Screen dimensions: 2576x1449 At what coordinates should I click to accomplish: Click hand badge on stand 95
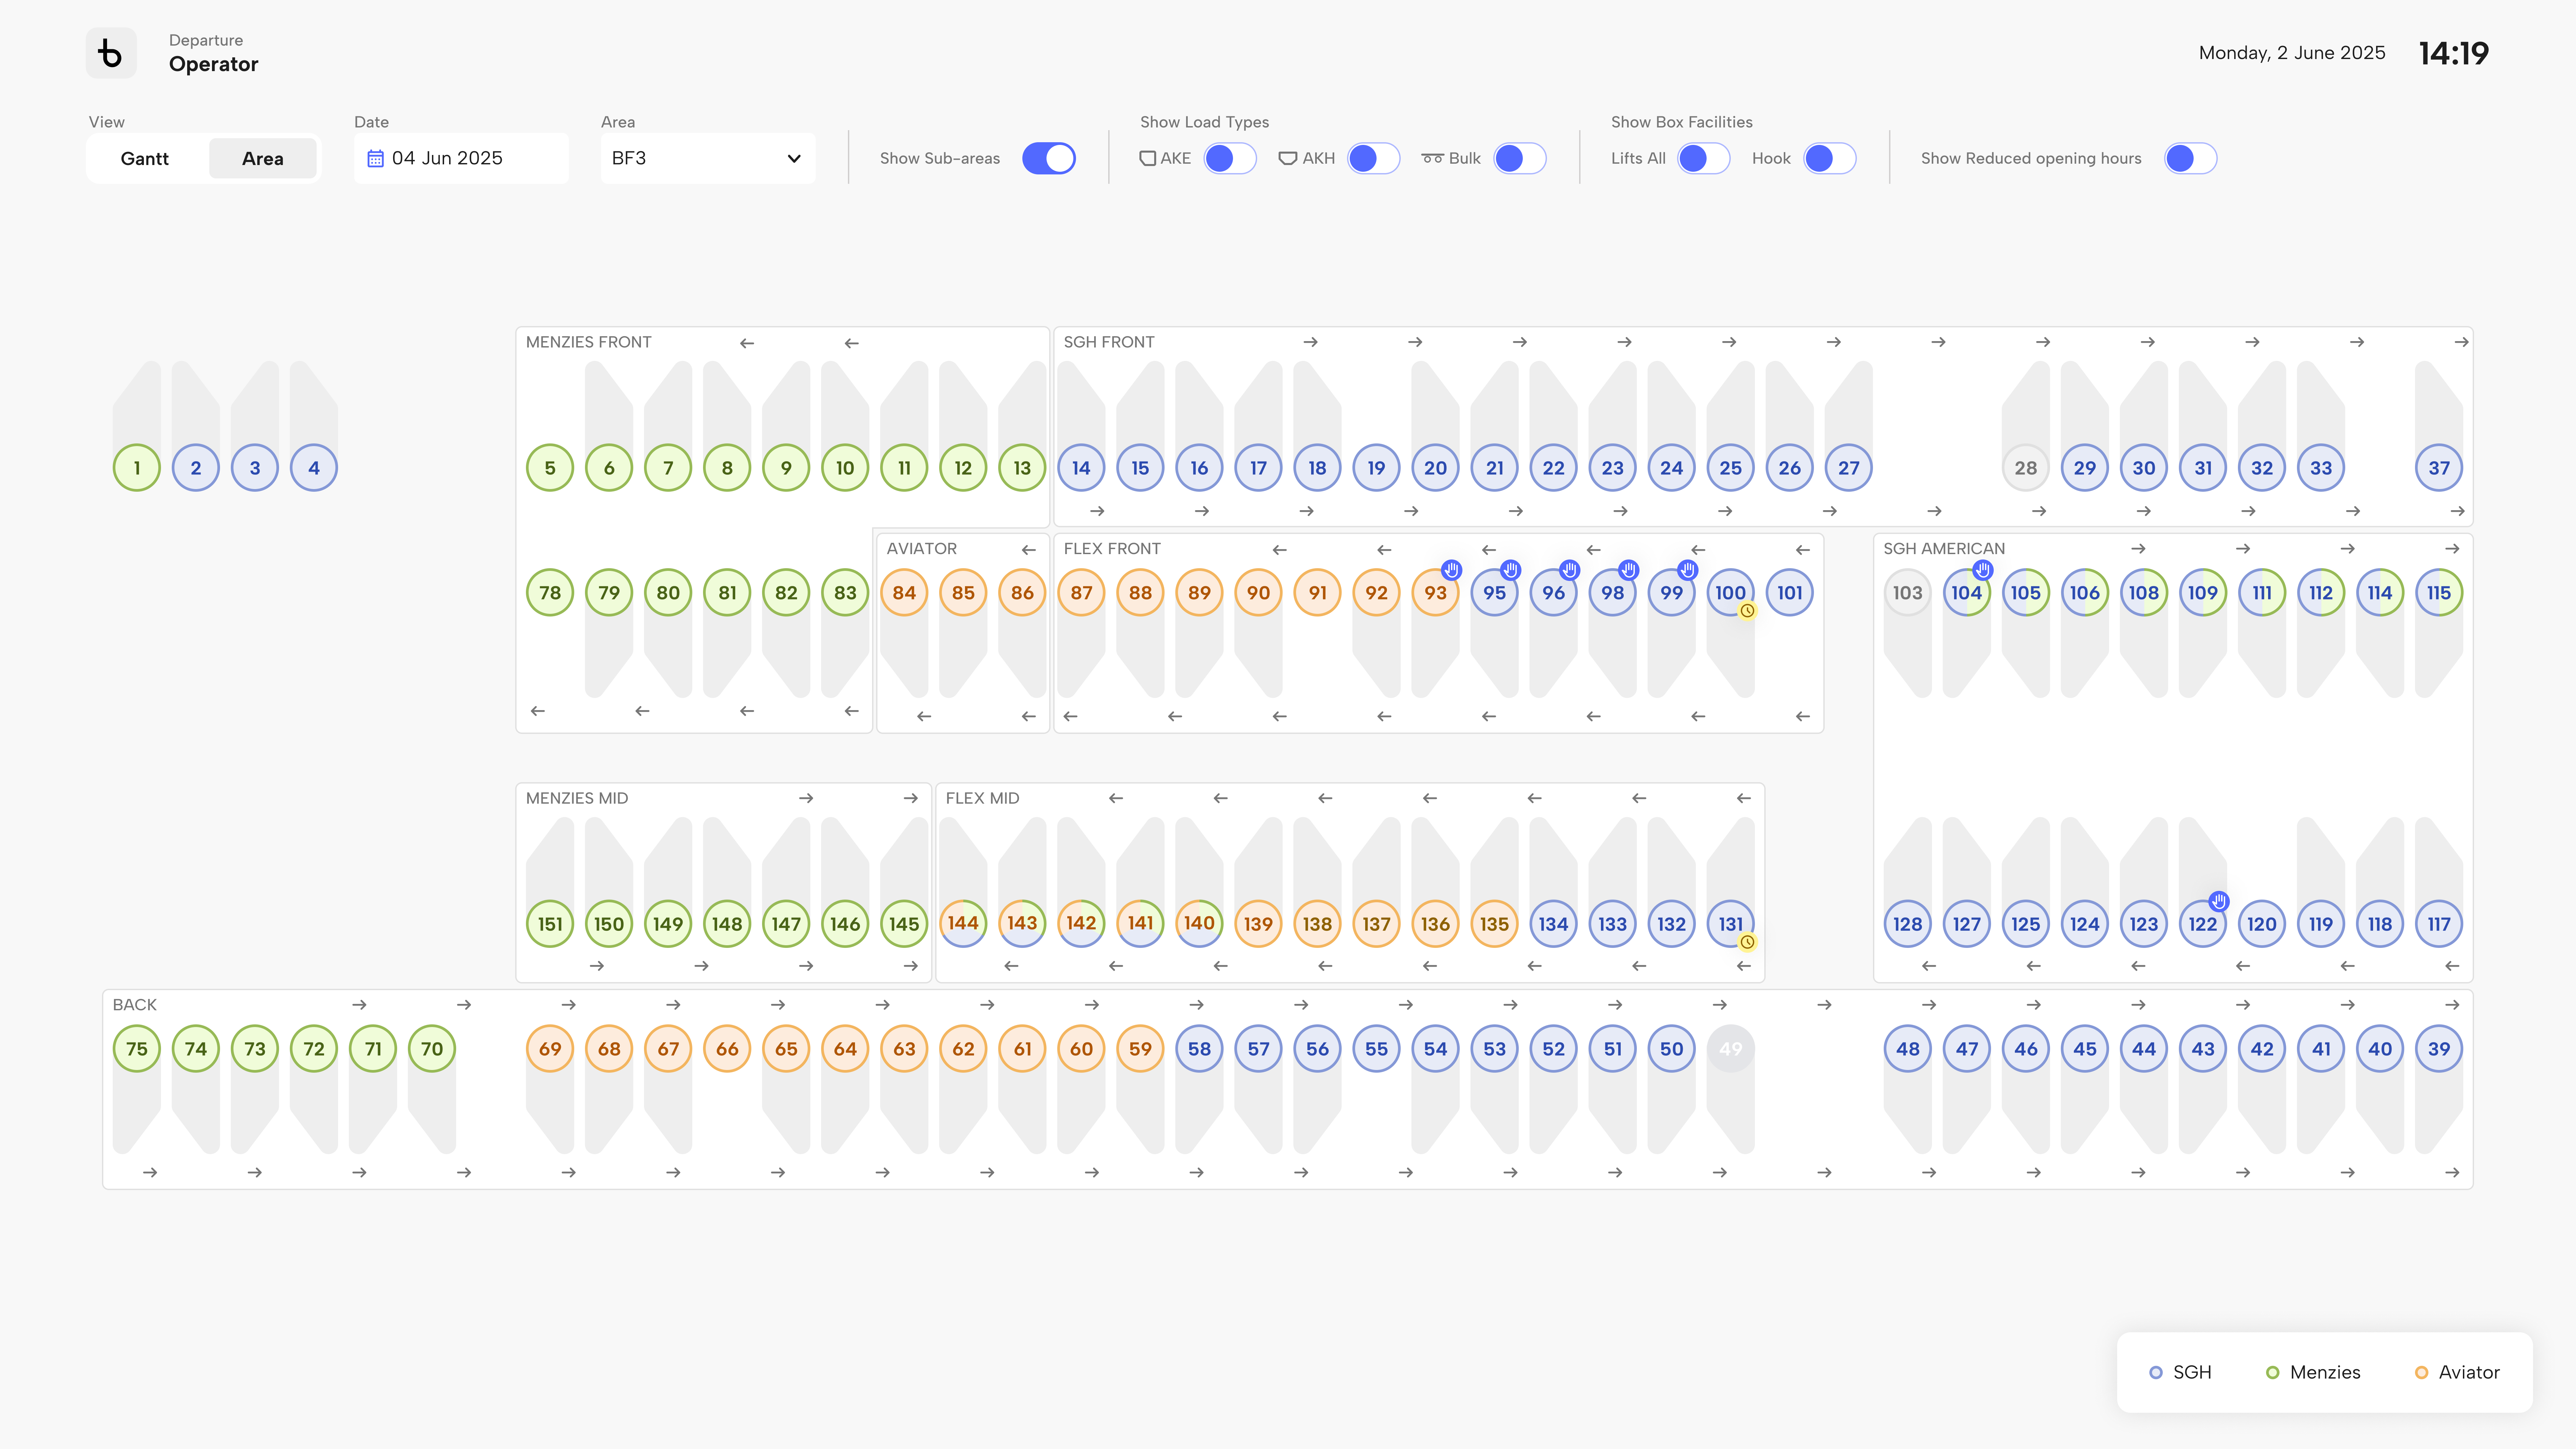click(x=1511, y=570)
